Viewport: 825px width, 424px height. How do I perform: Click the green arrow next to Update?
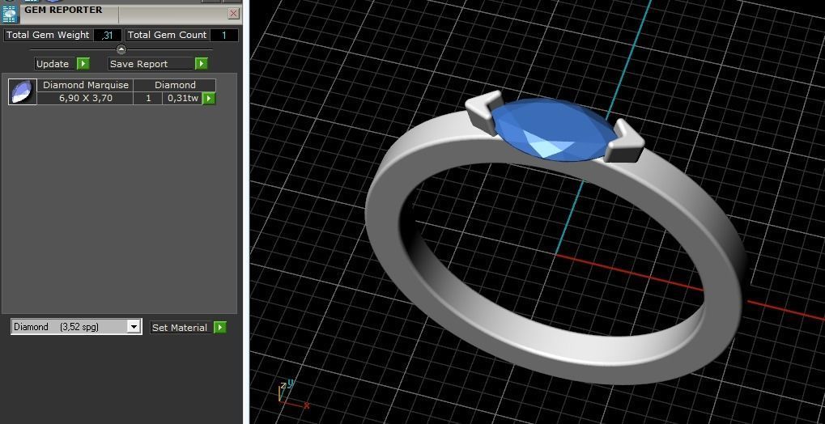[83, 64]
